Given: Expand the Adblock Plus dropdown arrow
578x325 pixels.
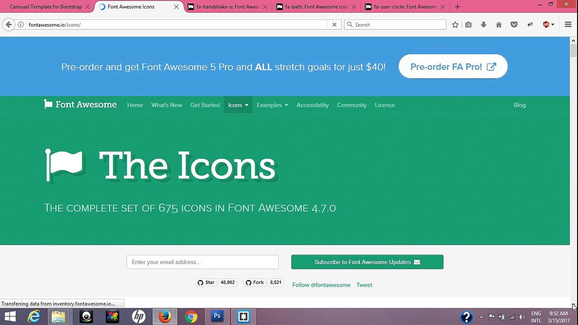Looking at the screenshot, I should (553, 25).
